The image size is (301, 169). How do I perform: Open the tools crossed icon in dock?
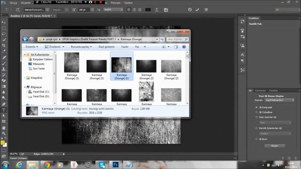[243, 70]
